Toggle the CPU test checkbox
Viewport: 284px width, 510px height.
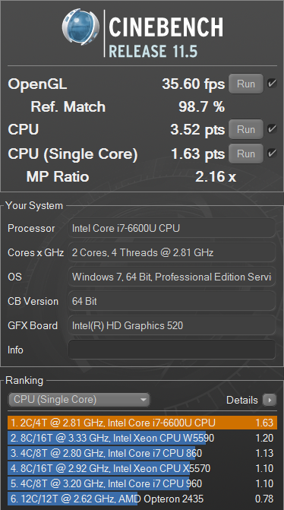click(272, 129)
